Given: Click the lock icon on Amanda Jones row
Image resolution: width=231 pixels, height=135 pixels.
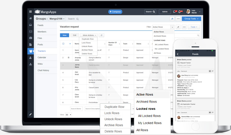Looking at the screenshot, I should (69, 57).
